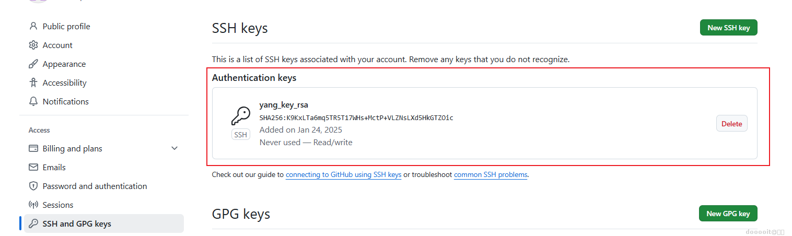Viewport: 792px width, 236px height.
Task: Open the SSH and GPG keys page
Action: tap(77, 223)
